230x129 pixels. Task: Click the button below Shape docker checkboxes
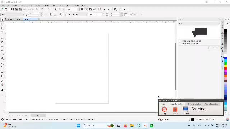214,48
